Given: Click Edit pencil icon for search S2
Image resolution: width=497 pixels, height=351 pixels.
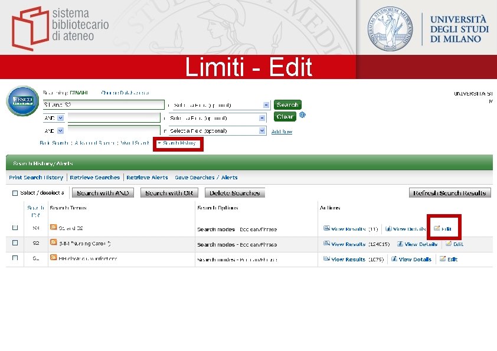Looking at the screenshot, I should pyautogui.click(x=449, y=243).
